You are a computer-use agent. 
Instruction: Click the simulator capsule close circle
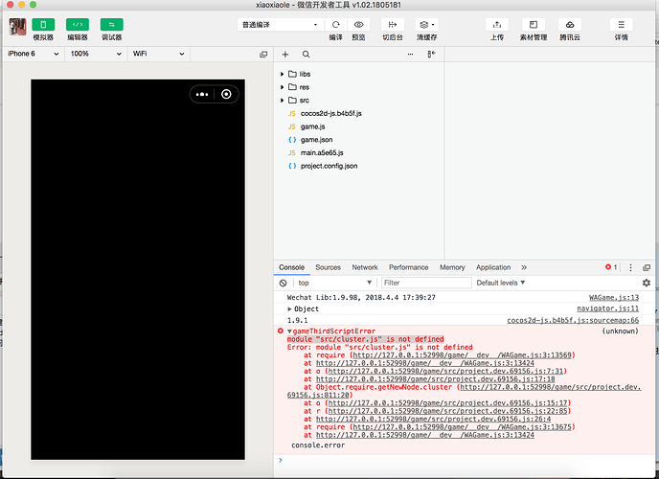click(226, 94)
